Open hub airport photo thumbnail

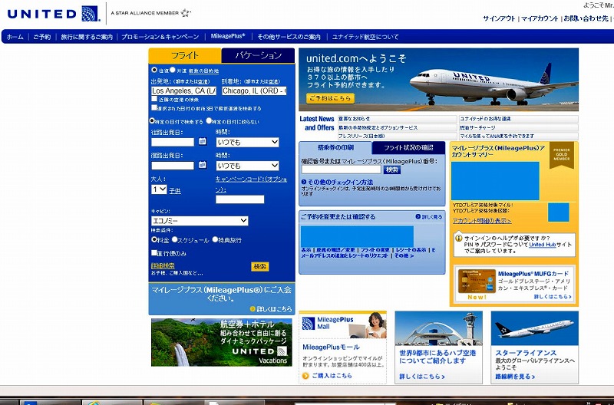point(438,328)
